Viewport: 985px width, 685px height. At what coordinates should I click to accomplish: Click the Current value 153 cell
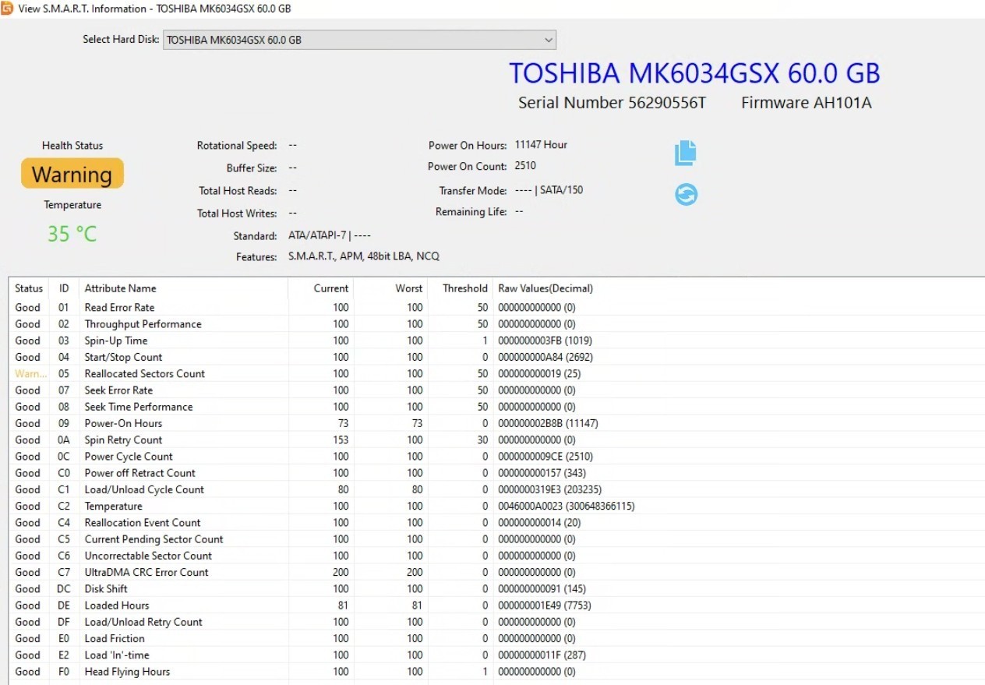pos(341,440)
